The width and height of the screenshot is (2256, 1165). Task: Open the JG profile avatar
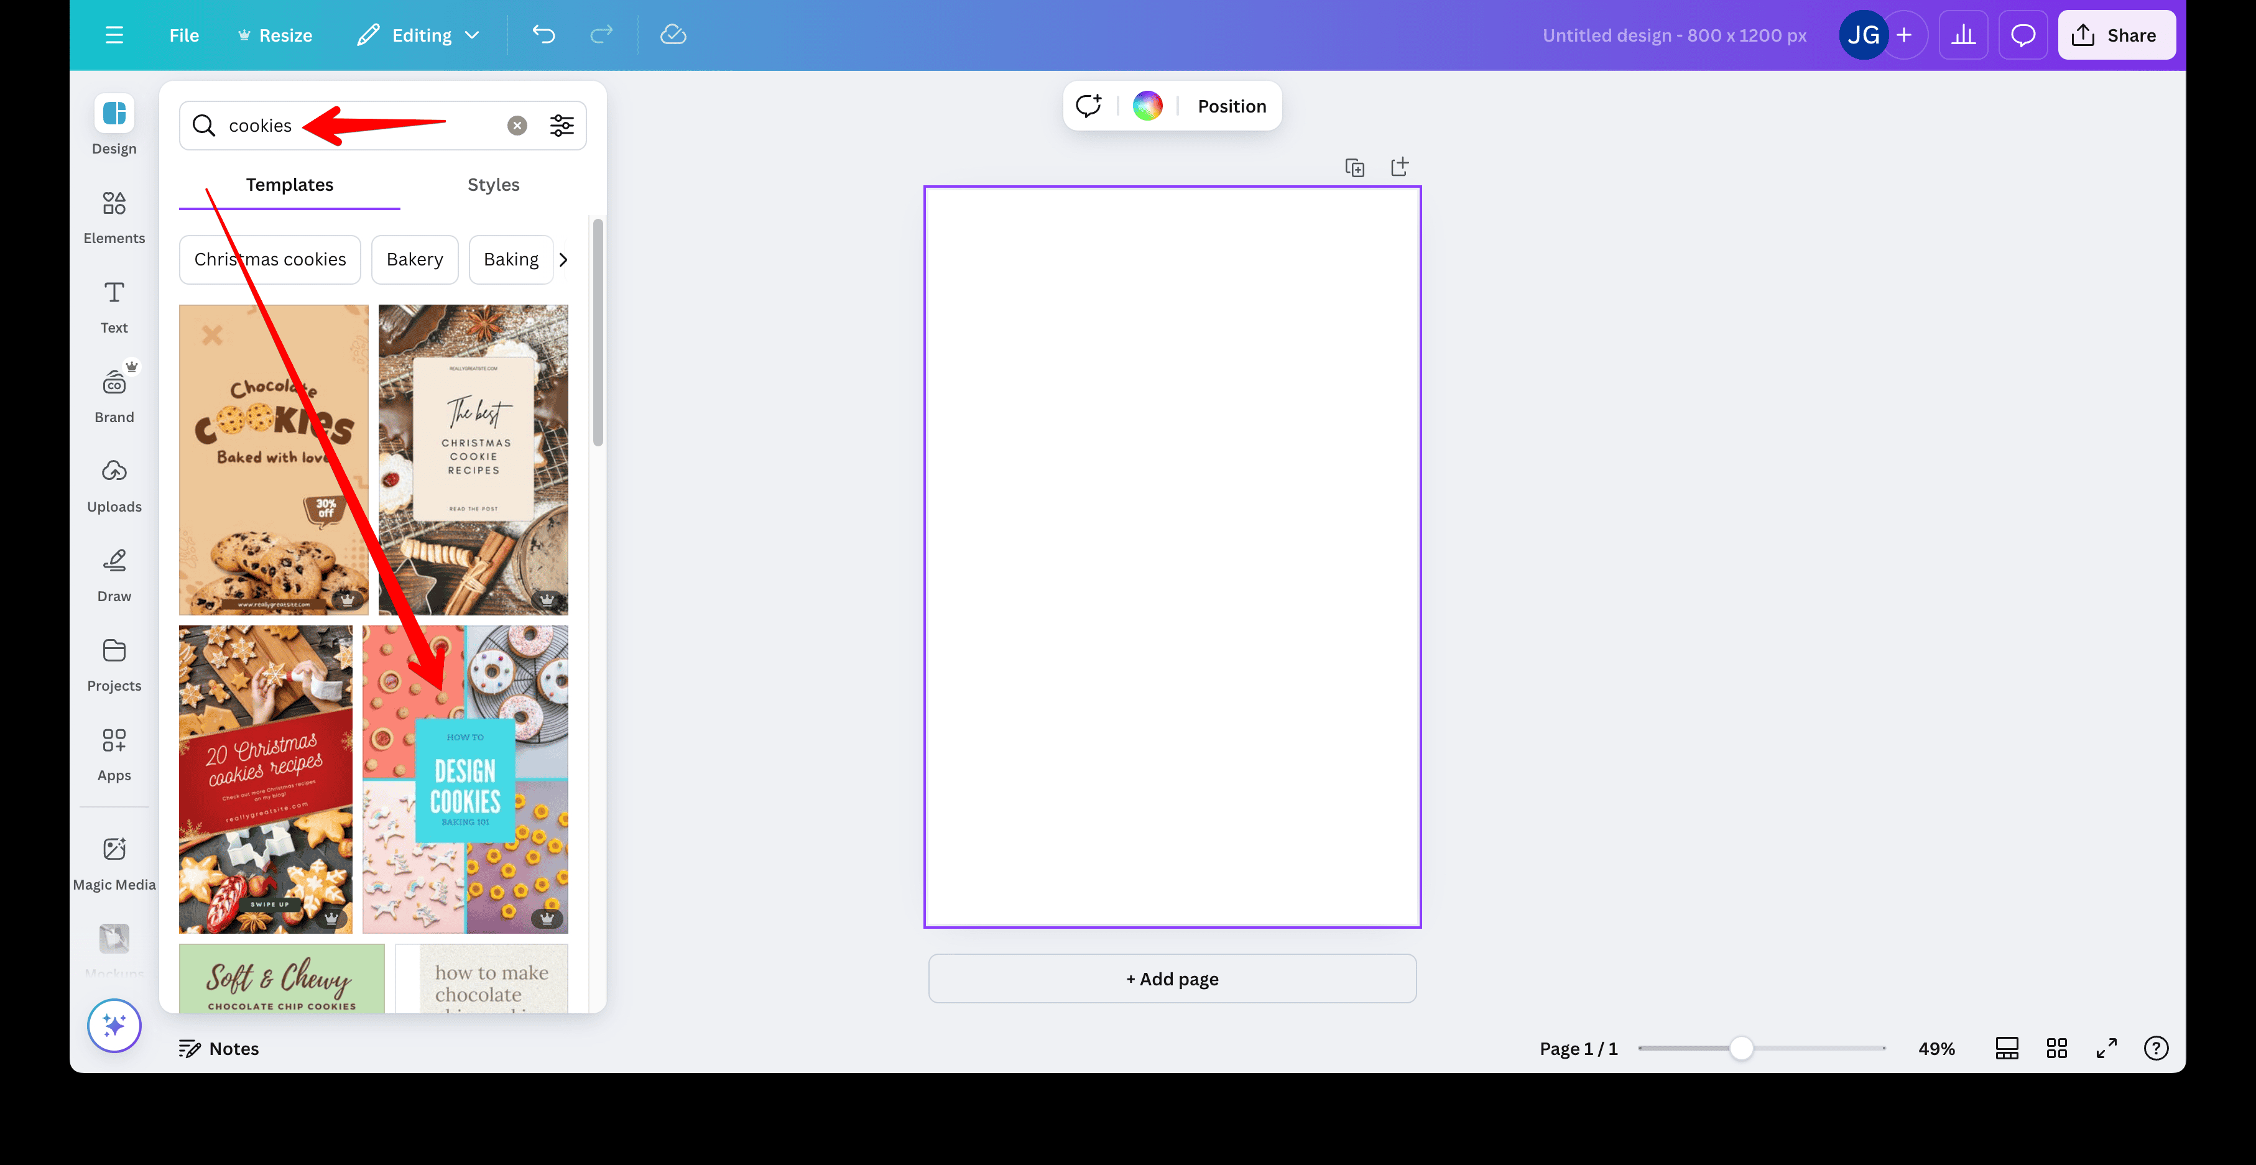coord(1863,35)
